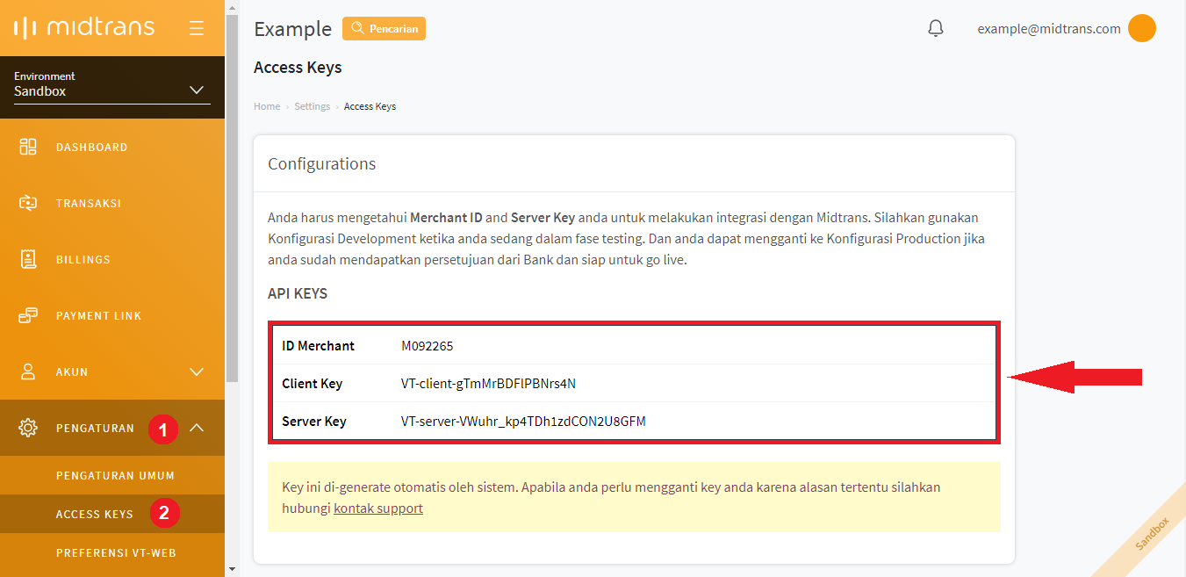Click the Payment Link icon
Viewport: 1186px width, 577px height.
tap(28, 315)
